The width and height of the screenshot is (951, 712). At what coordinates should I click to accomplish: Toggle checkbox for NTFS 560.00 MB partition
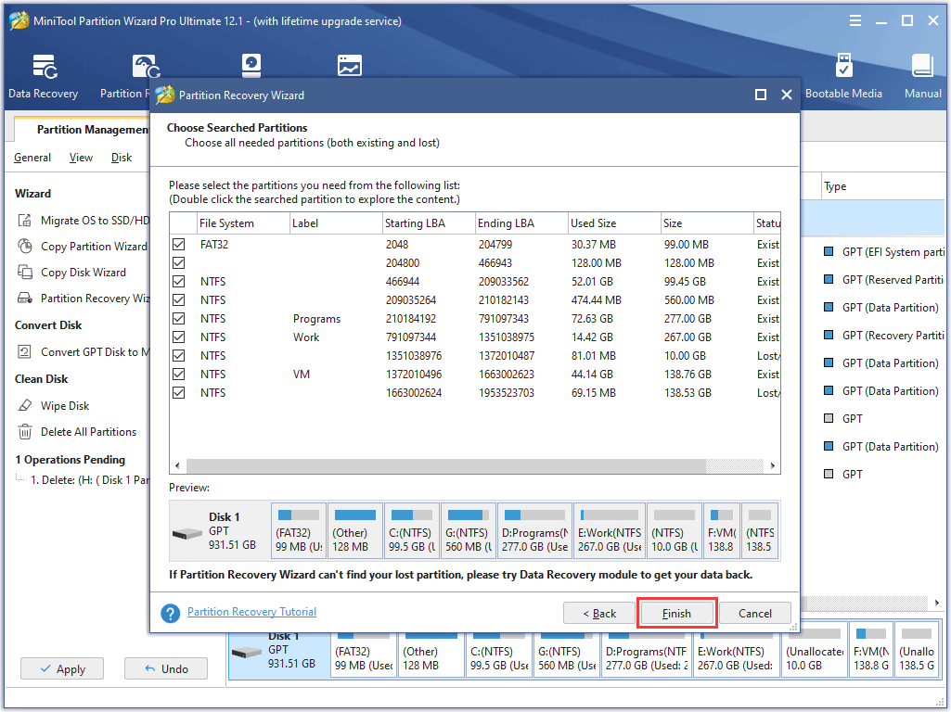coord(178,300)
